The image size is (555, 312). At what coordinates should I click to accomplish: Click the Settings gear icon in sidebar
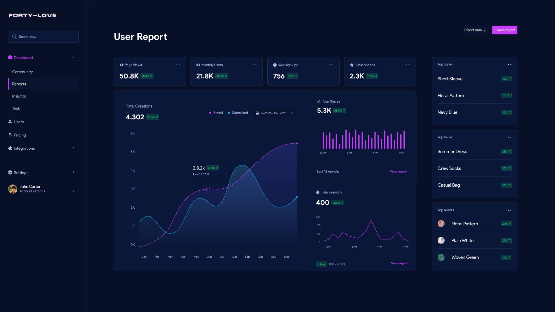pos(10,172)
